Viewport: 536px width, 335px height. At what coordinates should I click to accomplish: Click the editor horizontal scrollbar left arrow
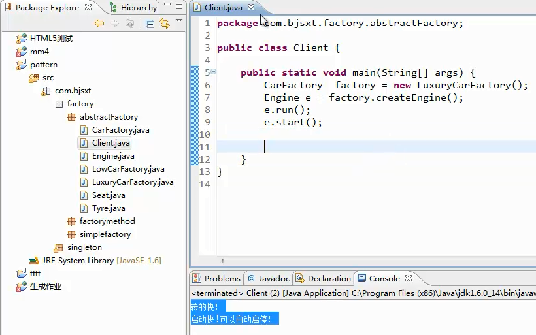222,260
